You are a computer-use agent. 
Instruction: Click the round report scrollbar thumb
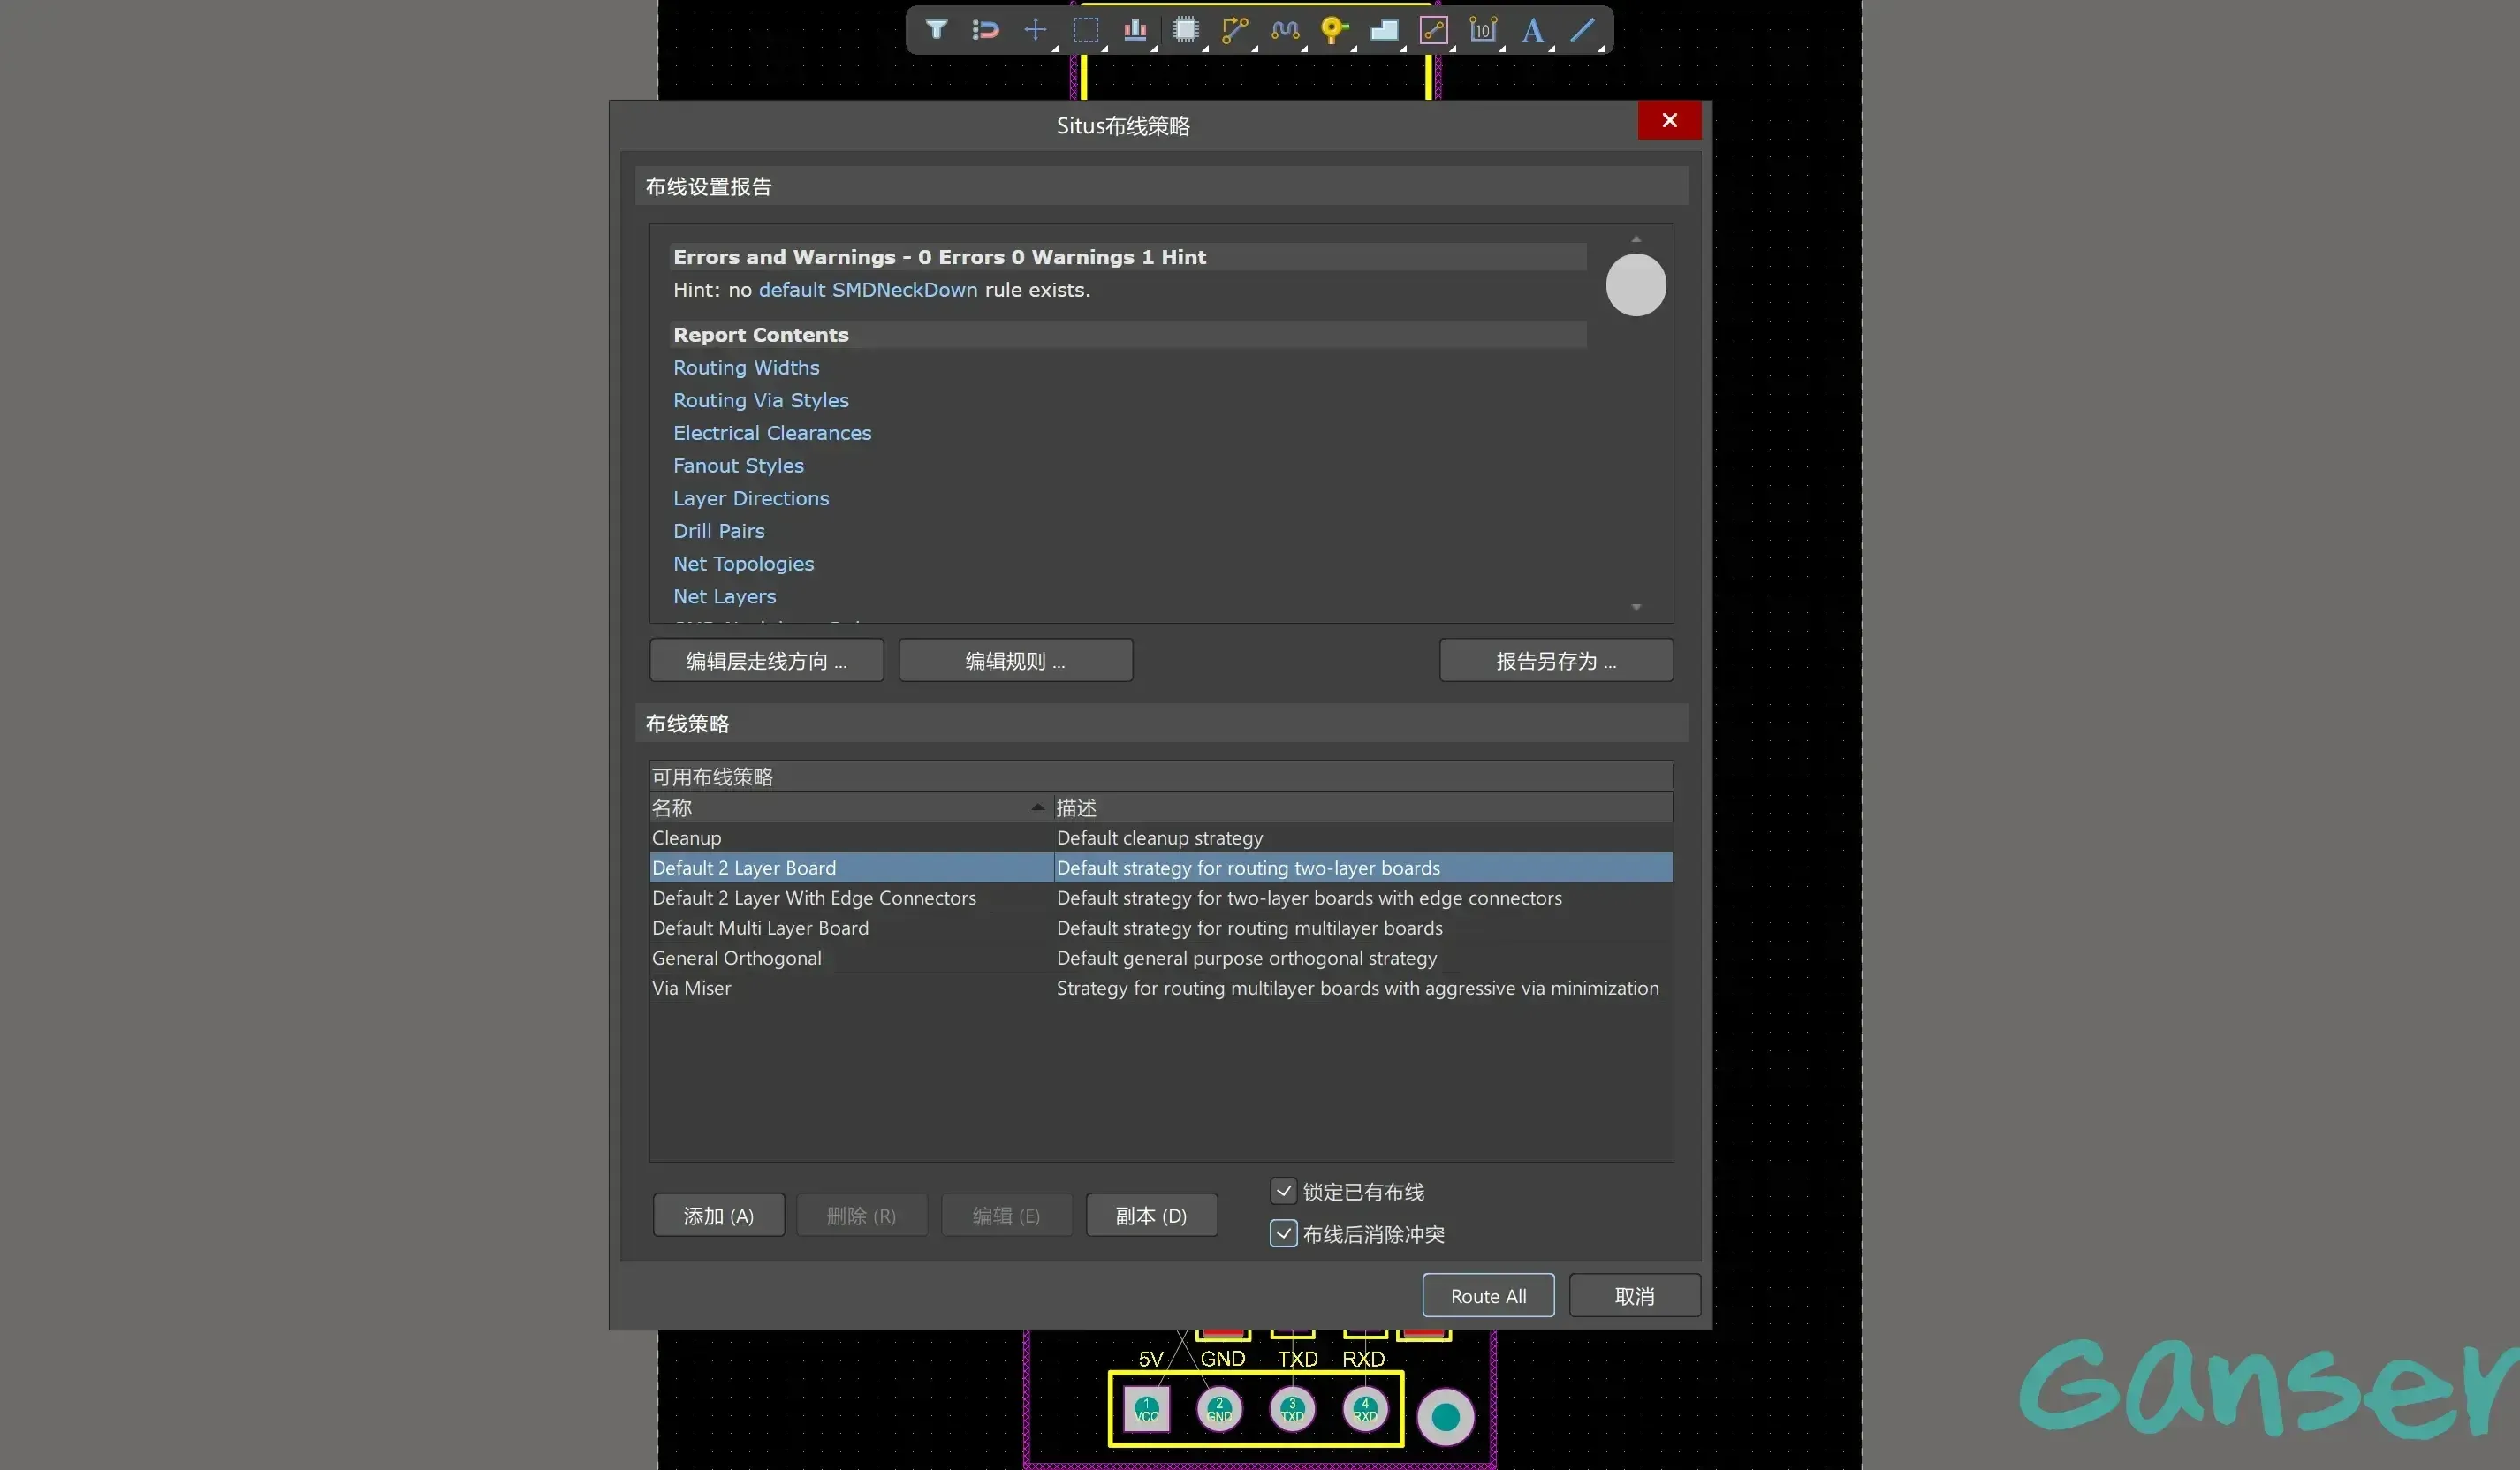click(x=1636, y=285)
